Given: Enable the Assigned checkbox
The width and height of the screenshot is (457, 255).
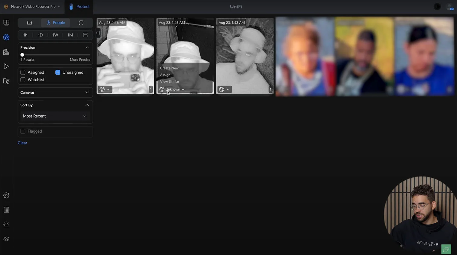Looking at the screenshot, I should (23, 73).
